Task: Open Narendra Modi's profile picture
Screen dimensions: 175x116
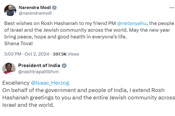Action: click(10, 10)
